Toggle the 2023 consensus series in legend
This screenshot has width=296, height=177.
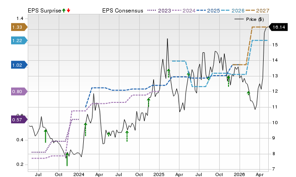pyautogui.click(x=159, y=11)
